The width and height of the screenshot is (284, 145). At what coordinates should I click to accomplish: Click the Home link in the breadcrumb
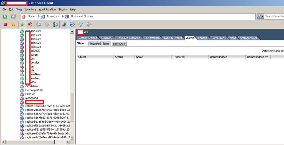click(31, 16)
